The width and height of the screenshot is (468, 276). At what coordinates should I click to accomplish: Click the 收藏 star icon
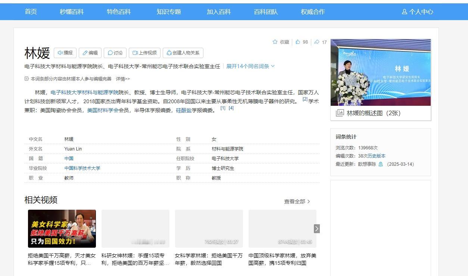click(x=275, y=42)
